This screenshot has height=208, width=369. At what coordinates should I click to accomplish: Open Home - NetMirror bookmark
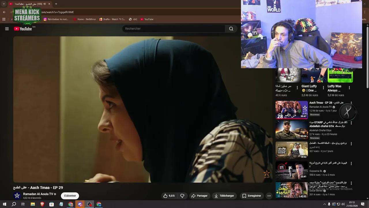(x=85, y=19)
